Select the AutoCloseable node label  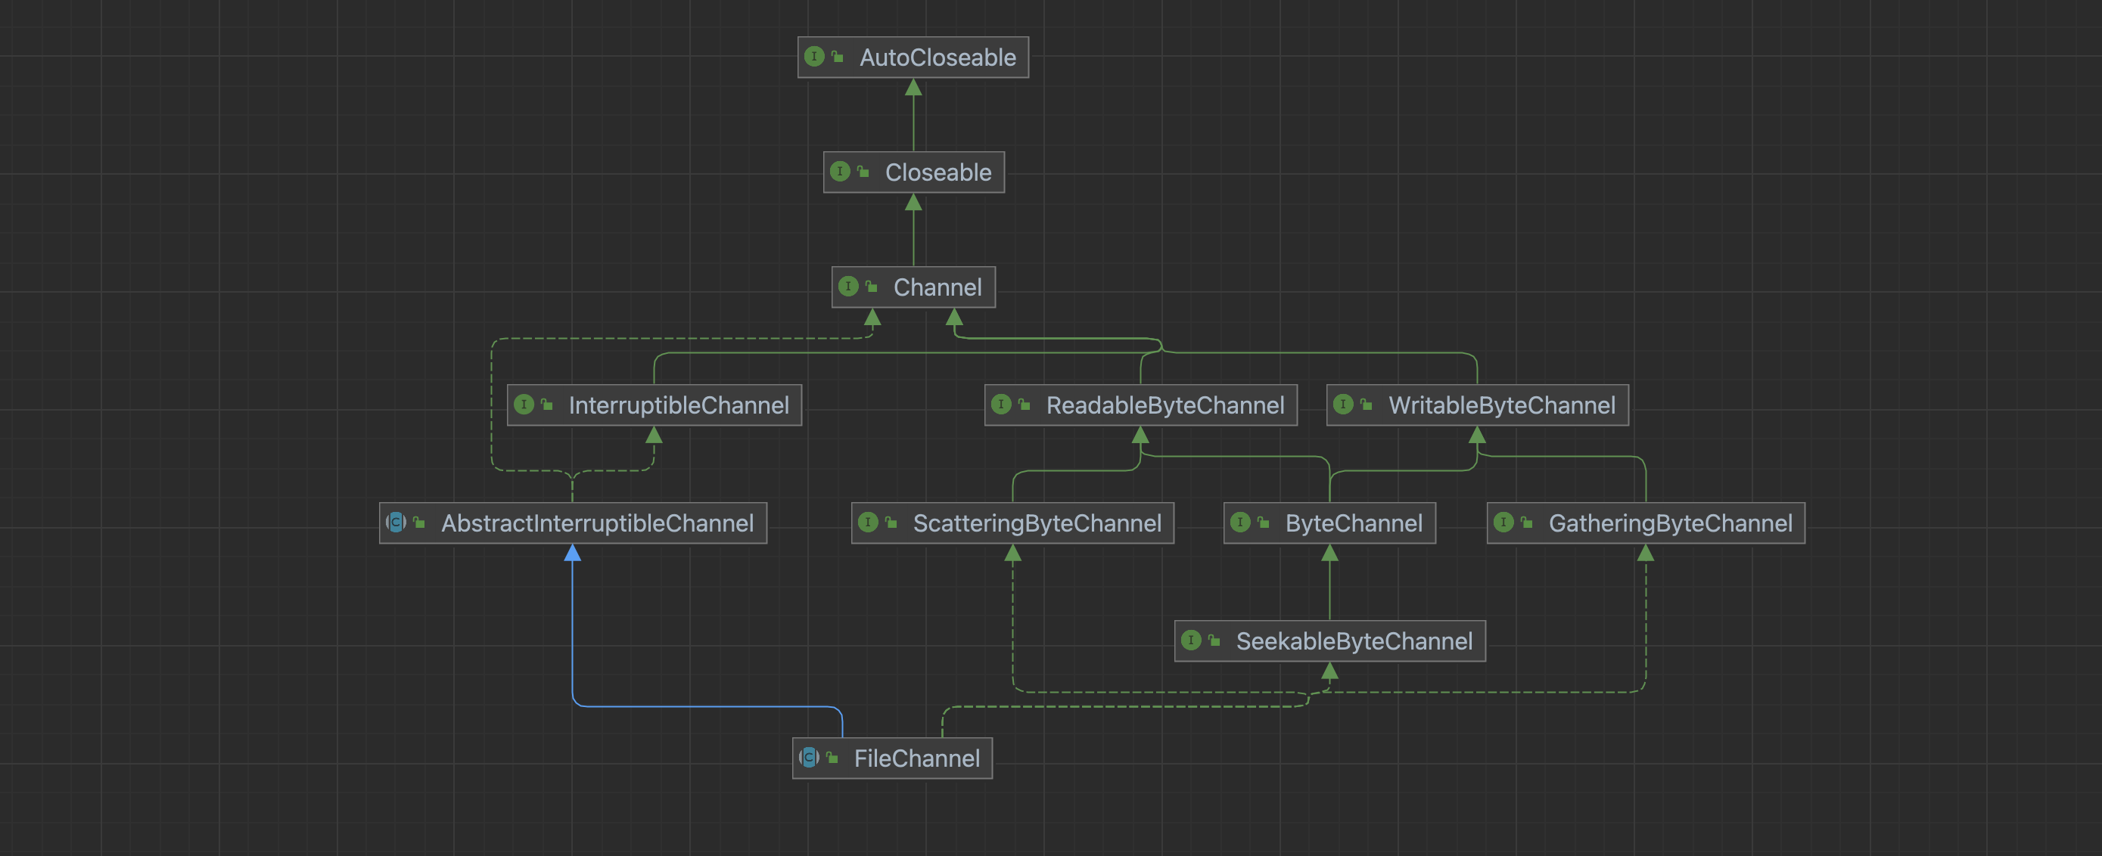pos(938,57)
